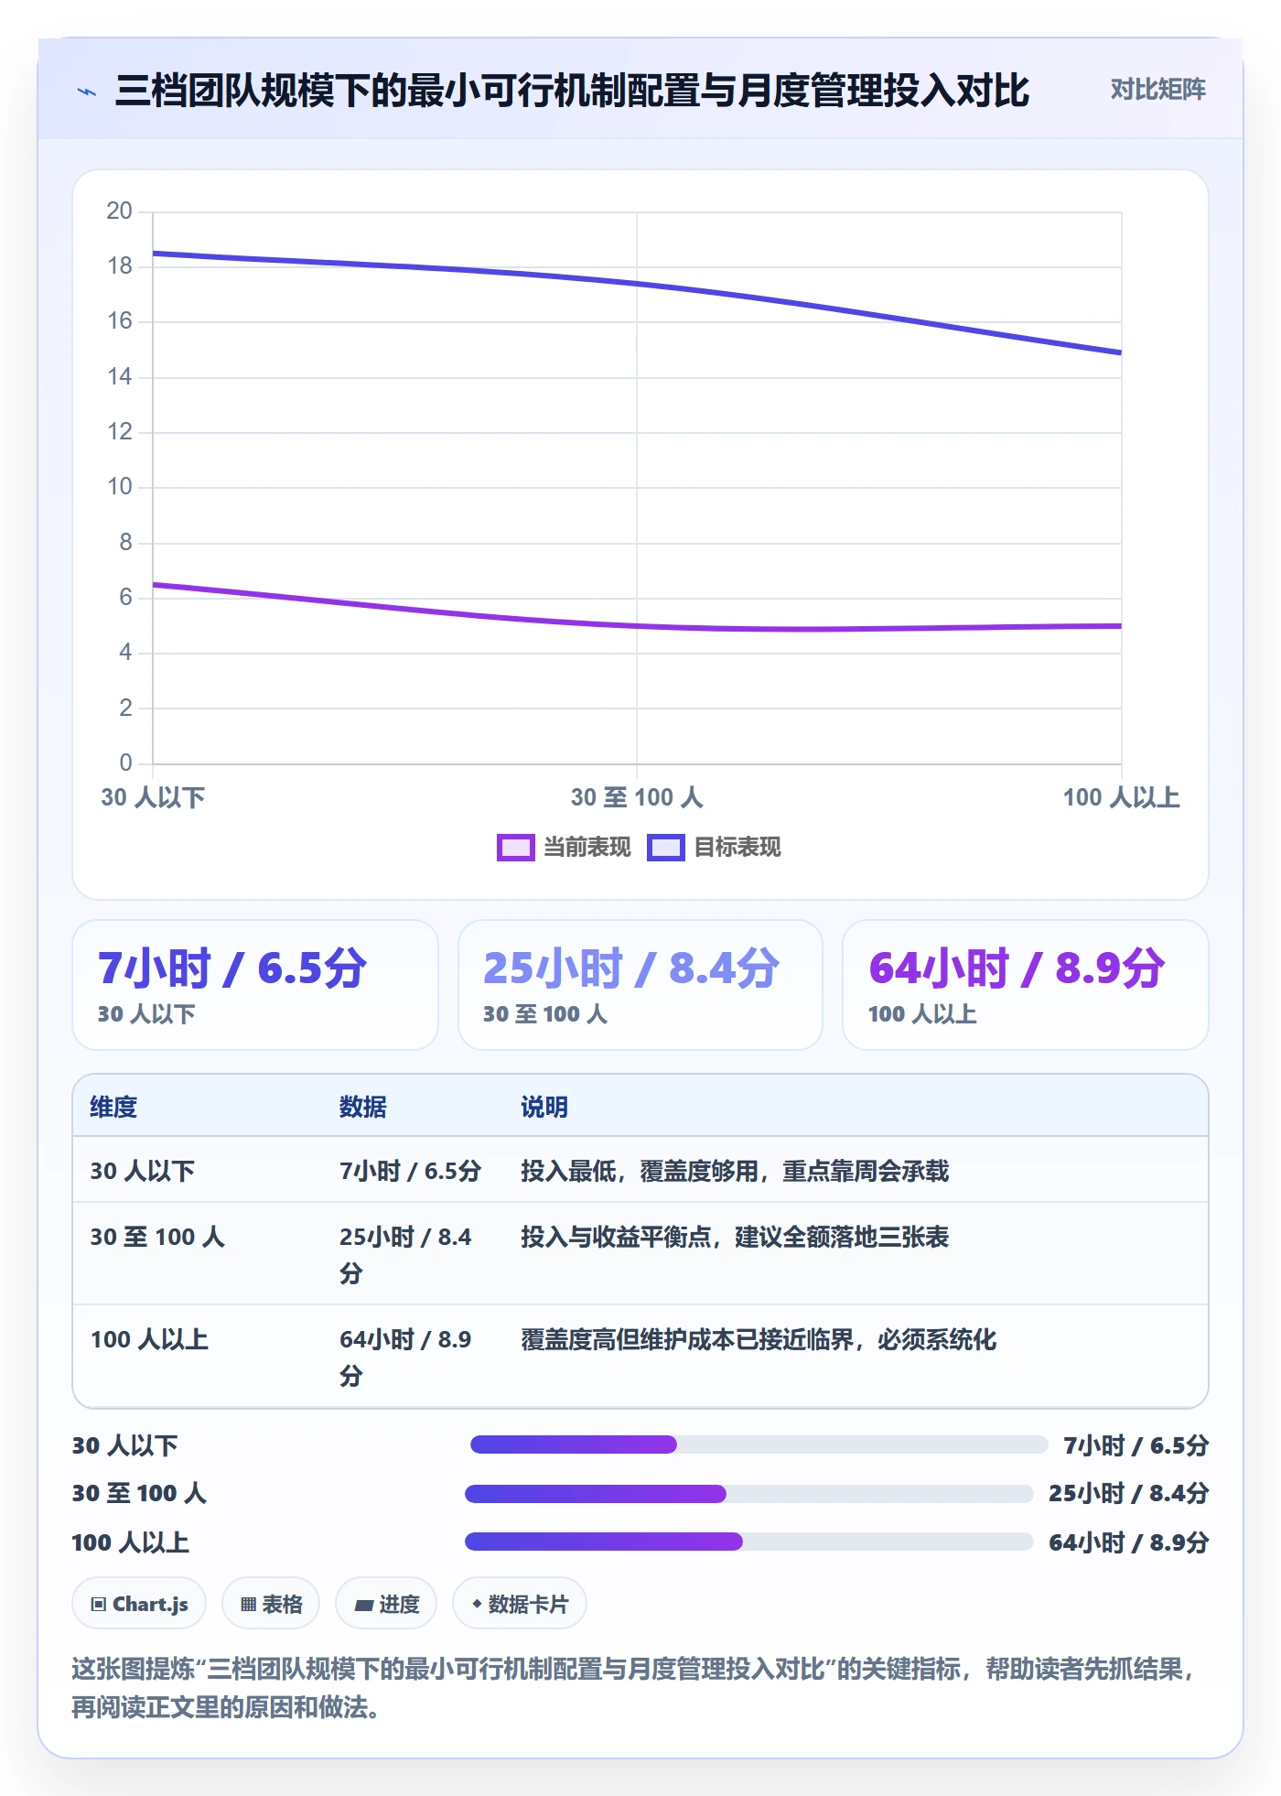Click the 数据 column header
This screenshot has width=1281, height=1796.
coord(363,1107)
